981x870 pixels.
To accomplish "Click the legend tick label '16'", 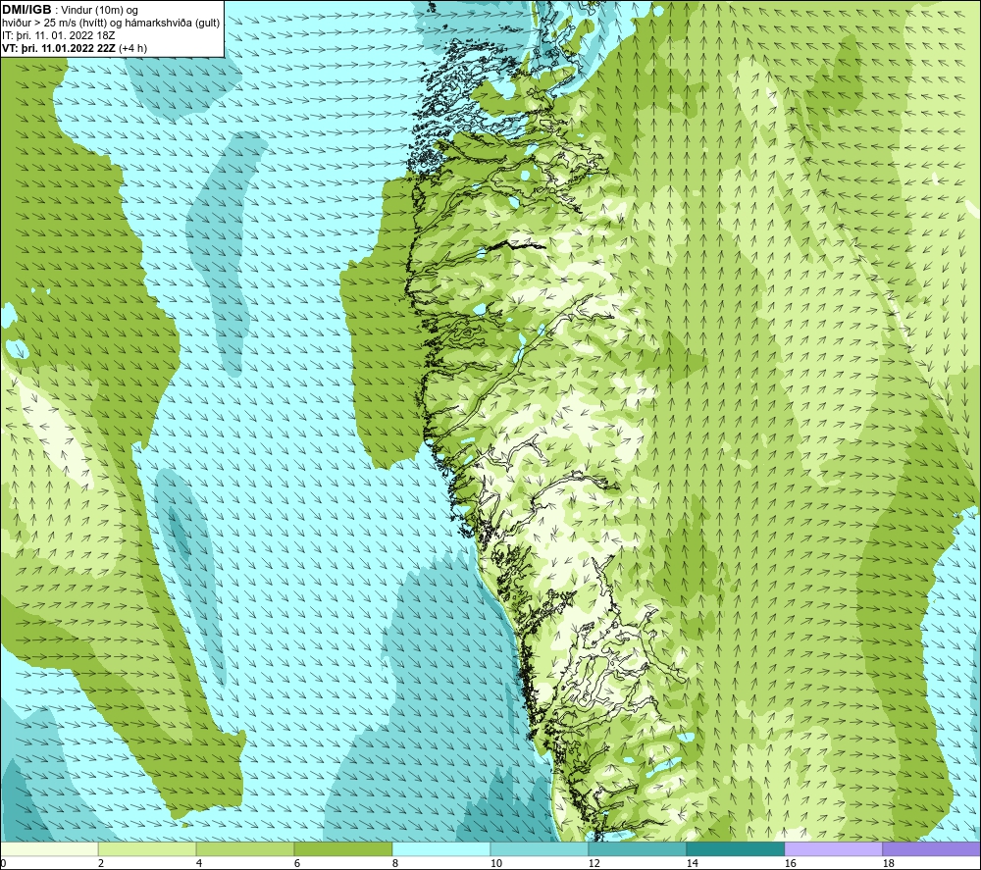I will tap(791, 864).
